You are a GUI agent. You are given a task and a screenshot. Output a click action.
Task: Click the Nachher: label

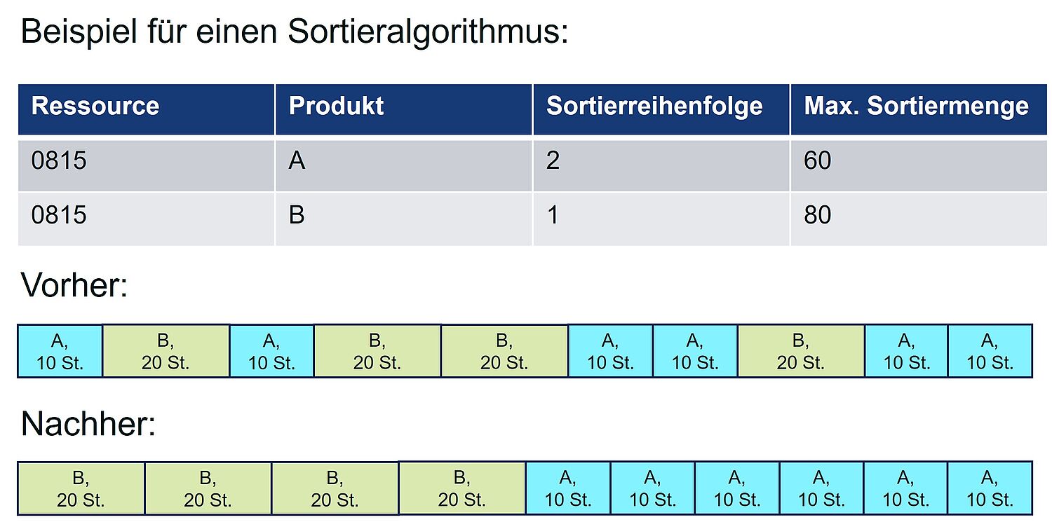click(88, 424)
